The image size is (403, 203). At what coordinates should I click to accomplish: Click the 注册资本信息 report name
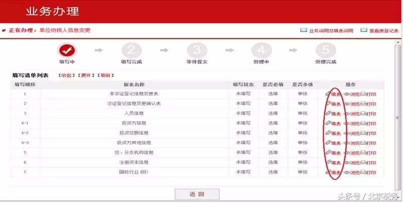tap(134, 162)
